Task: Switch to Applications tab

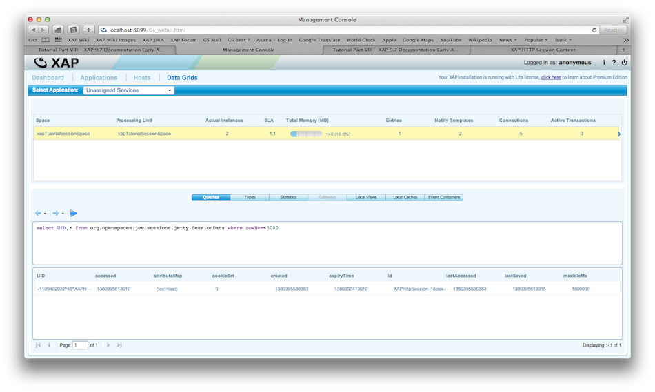Action: click(99, 78)
